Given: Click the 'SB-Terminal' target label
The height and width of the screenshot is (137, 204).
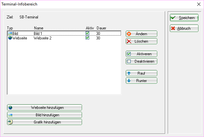Looking at the screenshot, I should pyautogui.click(x=29, y=17).
